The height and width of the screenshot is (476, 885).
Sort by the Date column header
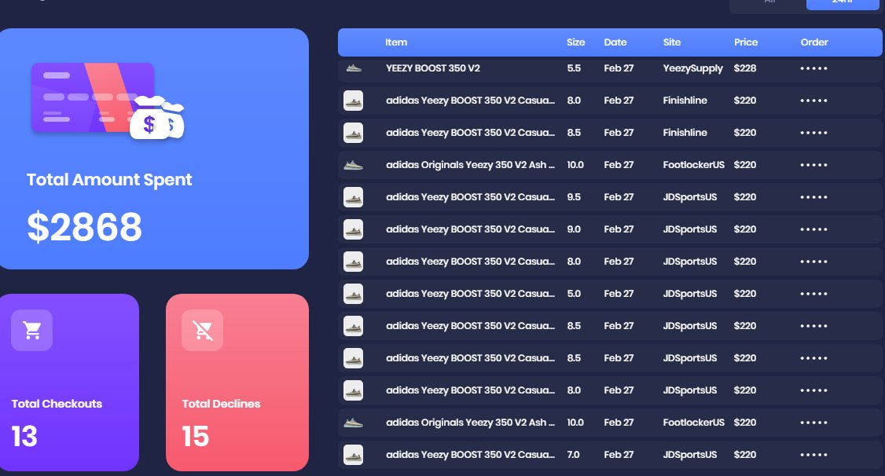tap(615, 42)
